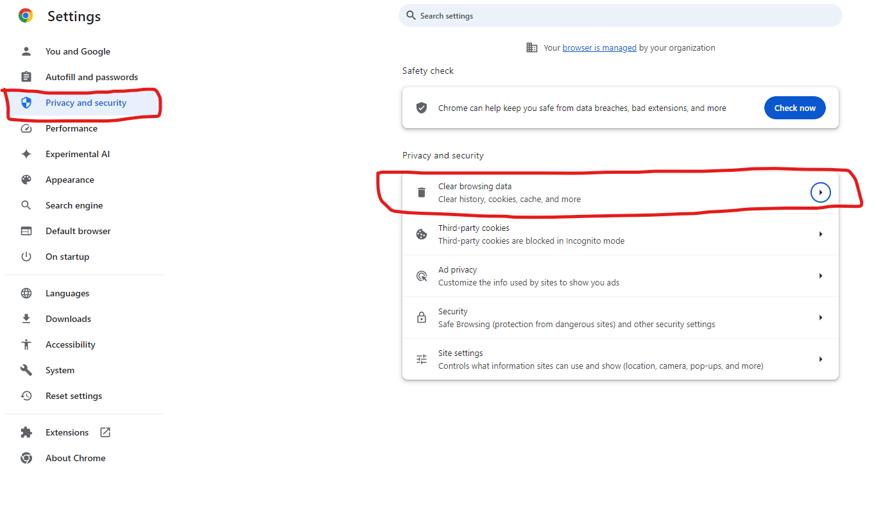Select Search engine in sidebar
The height and width of the screenshot is (508, 874).
(74, 205)
